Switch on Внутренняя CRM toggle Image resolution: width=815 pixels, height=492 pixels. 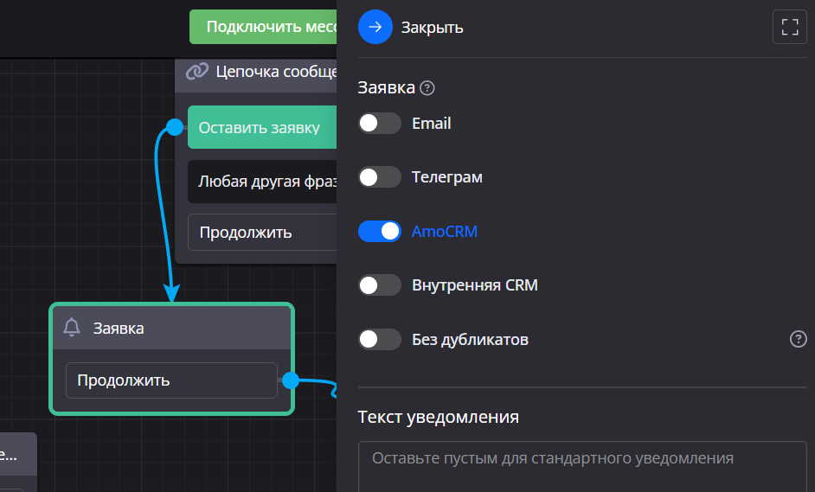pos(380,285)
